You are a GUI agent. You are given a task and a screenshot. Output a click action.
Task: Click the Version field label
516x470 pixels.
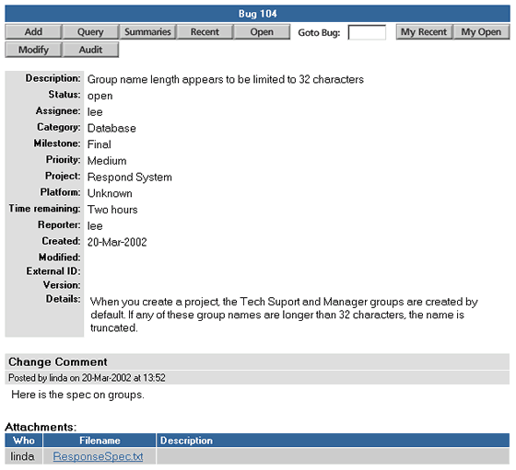tap(62, 285)
